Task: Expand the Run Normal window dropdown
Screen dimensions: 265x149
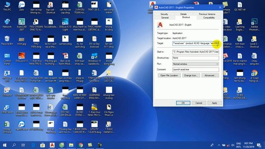Action: coord(195,64)
